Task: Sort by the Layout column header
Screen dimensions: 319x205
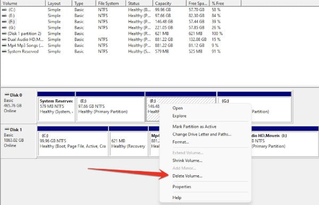Action: coord(59,3)
